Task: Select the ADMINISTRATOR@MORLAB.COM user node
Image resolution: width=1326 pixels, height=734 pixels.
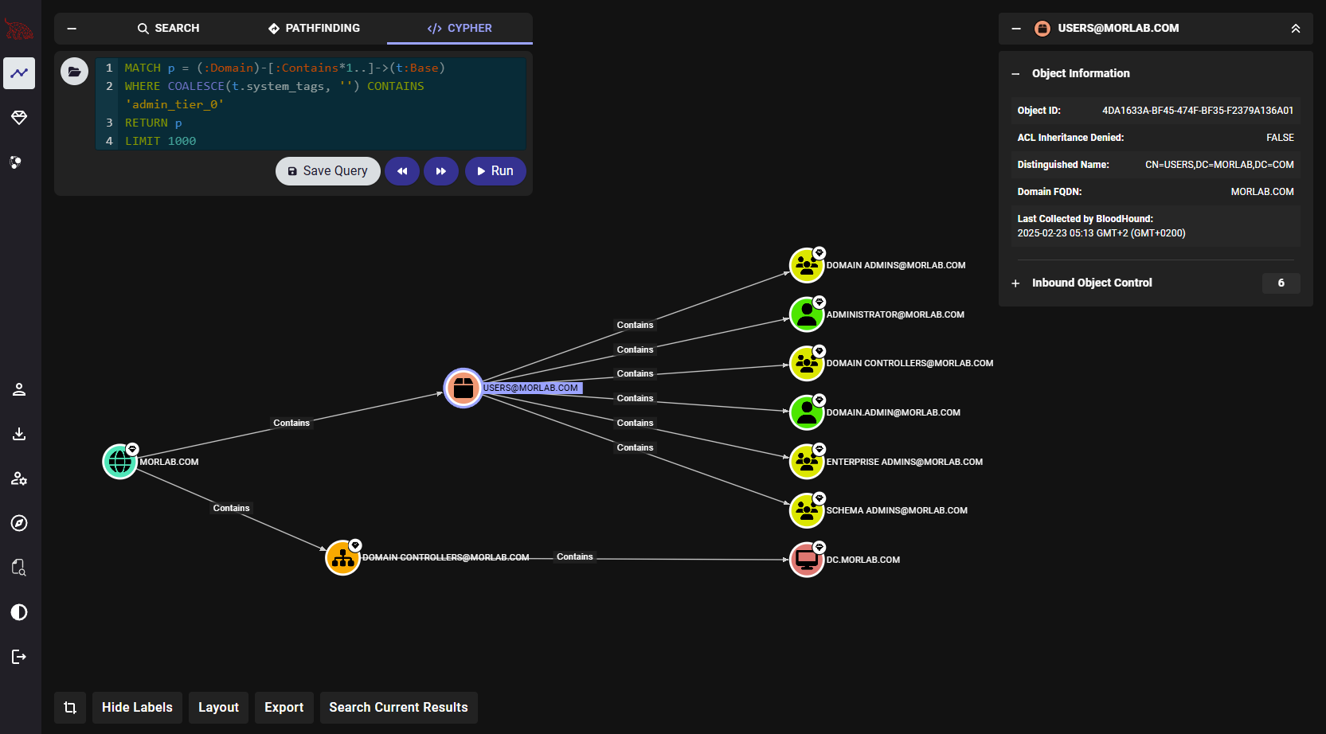Action: [807, 315]
